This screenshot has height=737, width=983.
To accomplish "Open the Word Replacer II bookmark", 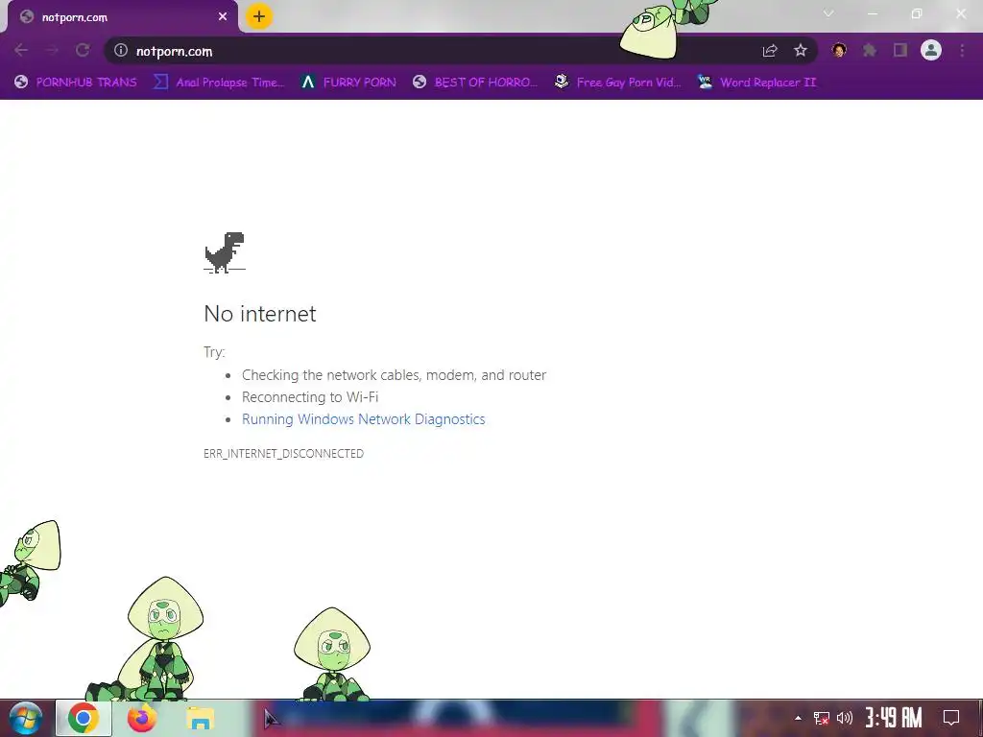I will pos(756,83).
